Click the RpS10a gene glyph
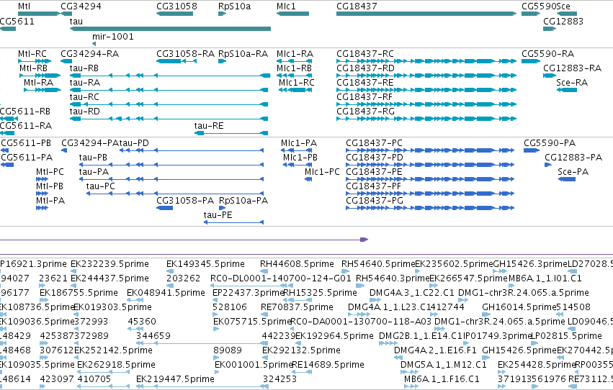This screenshot has height=390, width=613. 222,14
